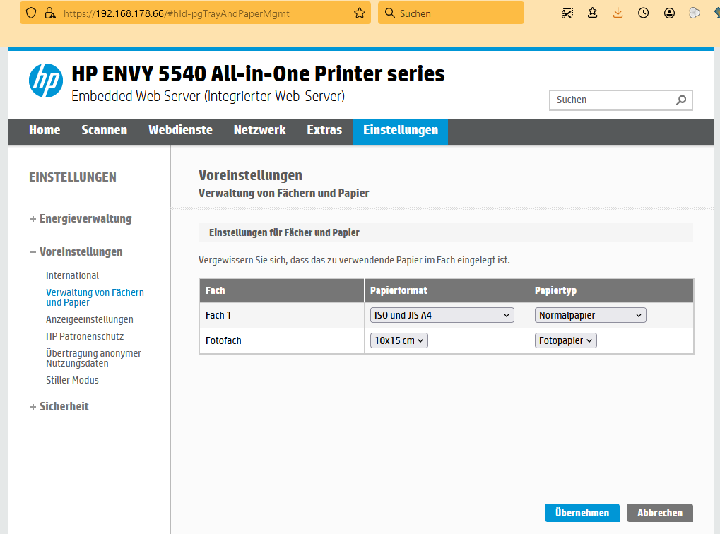Open the Webdienste tab
Image resolution: width=720 pixels, height=534 pixels.
[x=180, y=130]
